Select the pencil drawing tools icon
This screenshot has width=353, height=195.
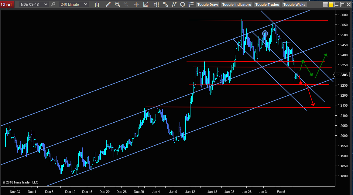108,5
